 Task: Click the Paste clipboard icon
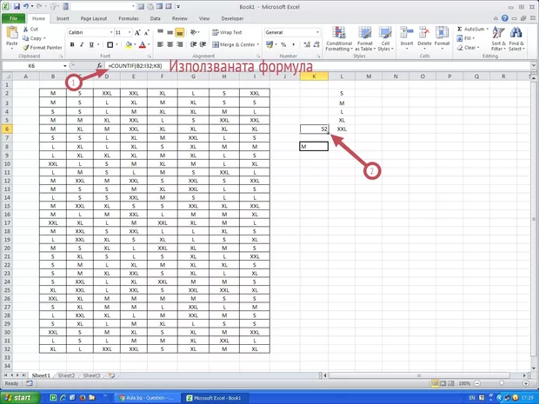(x=12, y=33)
